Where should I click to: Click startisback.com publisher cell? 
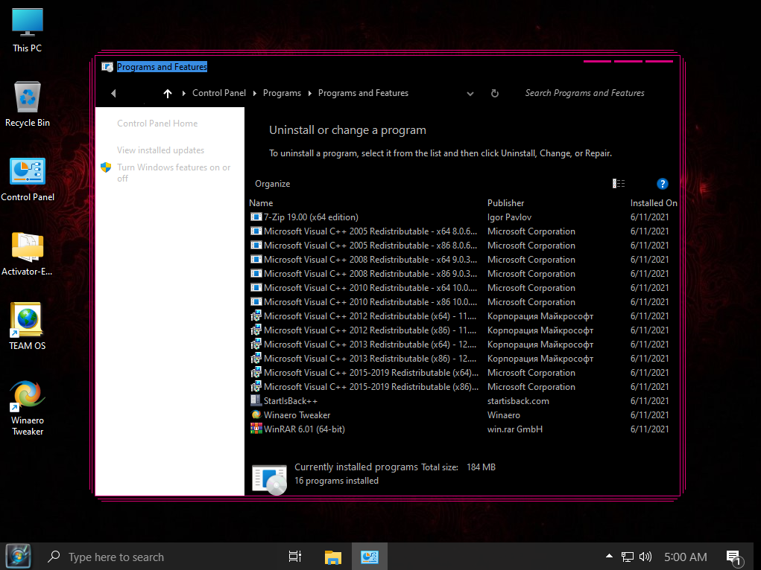click(518, 401)
